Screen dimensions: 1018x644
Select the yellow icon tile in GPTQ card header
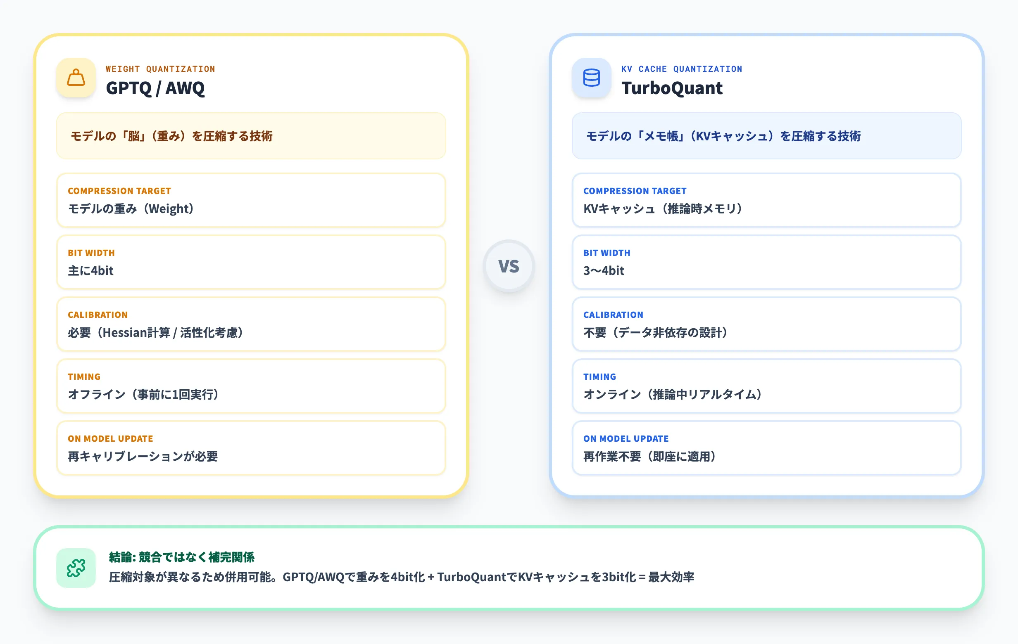(76, 78)
